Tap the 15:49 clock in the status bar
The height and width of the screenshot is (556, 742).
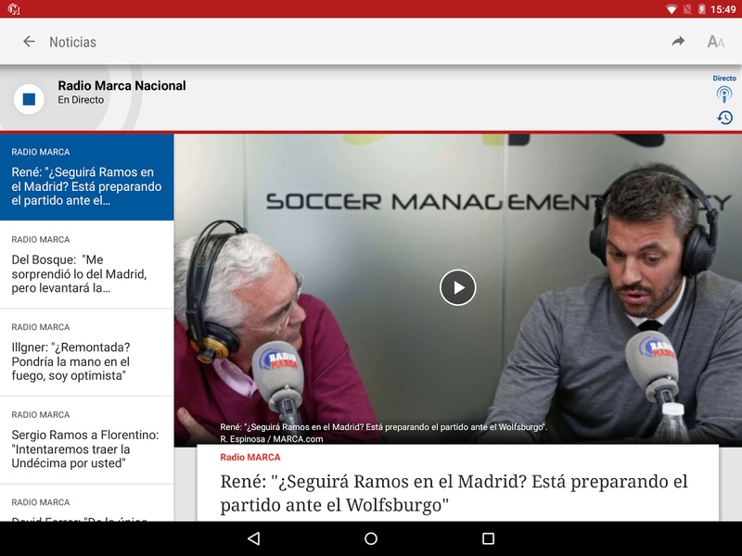click(x=723, y=9)
